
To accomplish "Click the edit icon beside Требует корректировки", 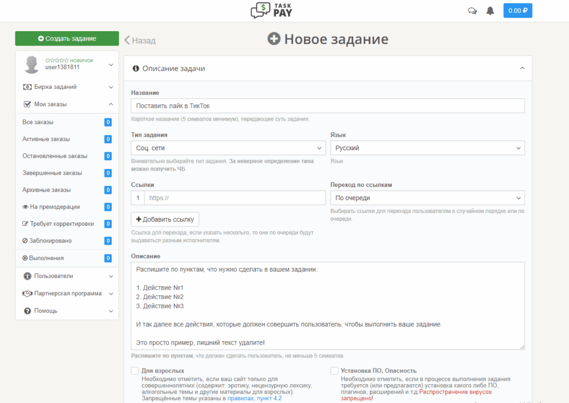I will (x=25, y=223).
